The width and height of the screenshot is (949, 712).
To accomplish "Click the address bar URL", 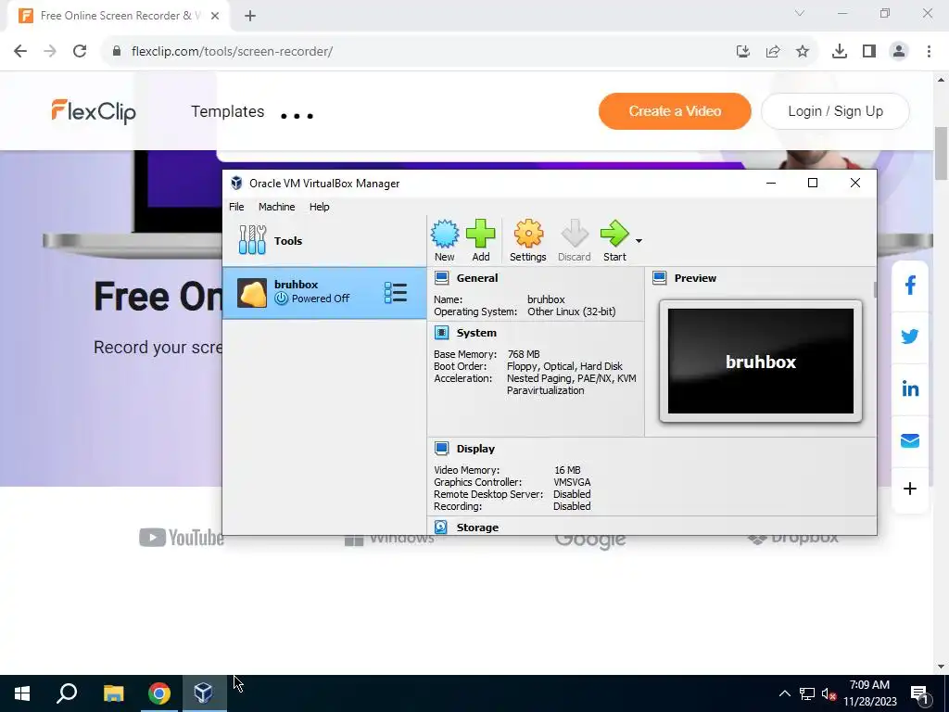I will 232,52.
